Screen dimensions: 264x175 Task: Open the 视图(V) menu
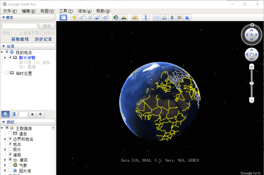[x=47, y=11]
